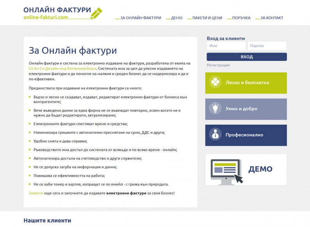Viewport: 310px width, 227px height.
Task: Click bullet 'Ръководството има достъп до системата'
Action: point(105,150)
